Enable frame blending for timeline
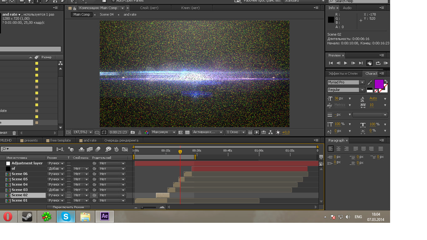This screenshot has width=427, height=240. point(90,149)
